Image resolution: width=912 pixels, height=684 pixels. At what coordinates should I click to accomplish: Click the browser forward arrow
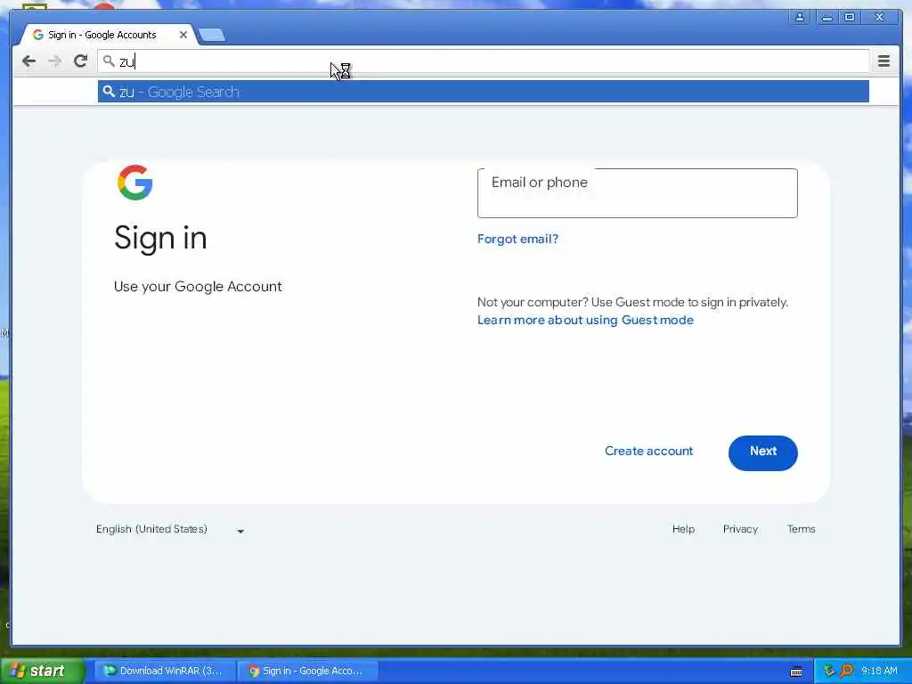[x=54, y=61]
